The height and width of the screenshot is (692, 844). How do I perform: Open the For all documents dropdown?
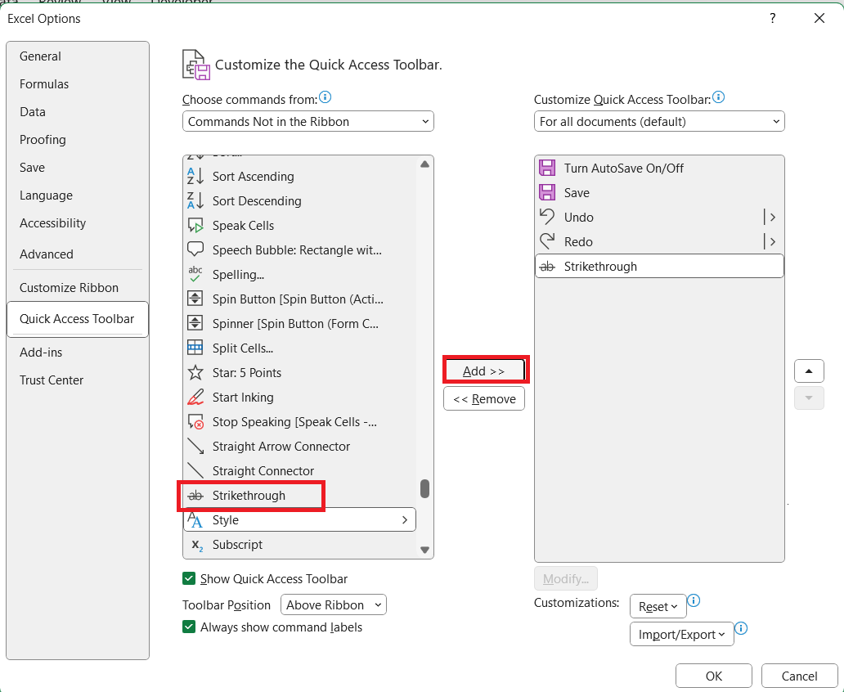(658, 122)
